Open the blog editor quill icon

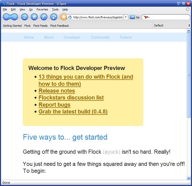tap(44, 17)
